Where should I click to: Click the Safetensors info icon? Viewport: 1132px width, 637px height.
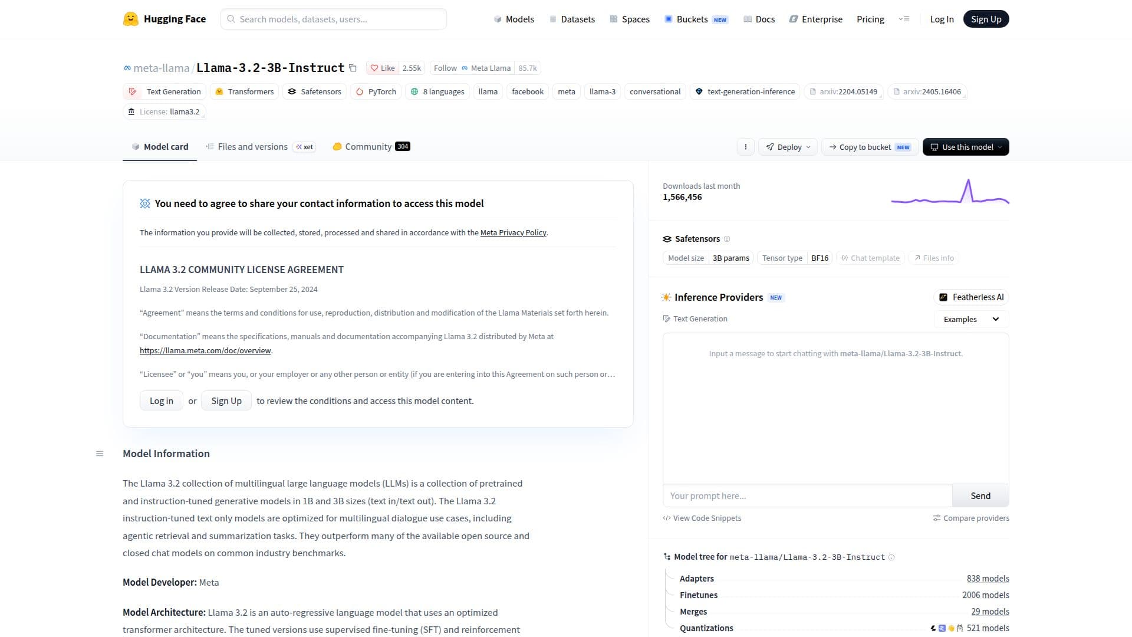pyautogui.click(x=727, y=239)
